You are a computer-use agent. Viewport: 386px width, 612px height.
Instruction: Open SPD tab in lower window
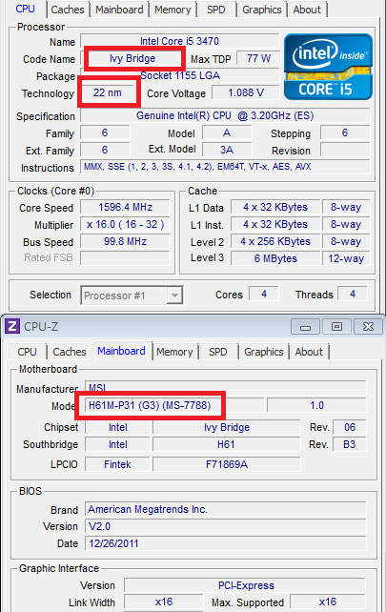pyautogui.click(x=218, y=352)
